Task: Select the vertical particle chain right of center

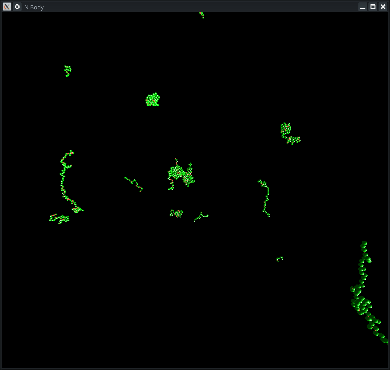Action: (266, 198)
